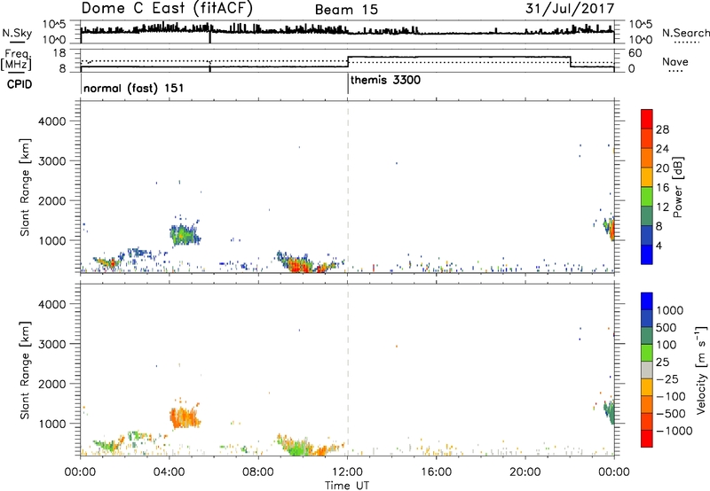The image size is (710, 491).
Task: Click the "-1000" tick on Velocity colorbar
Action: [x=674, y=431]
